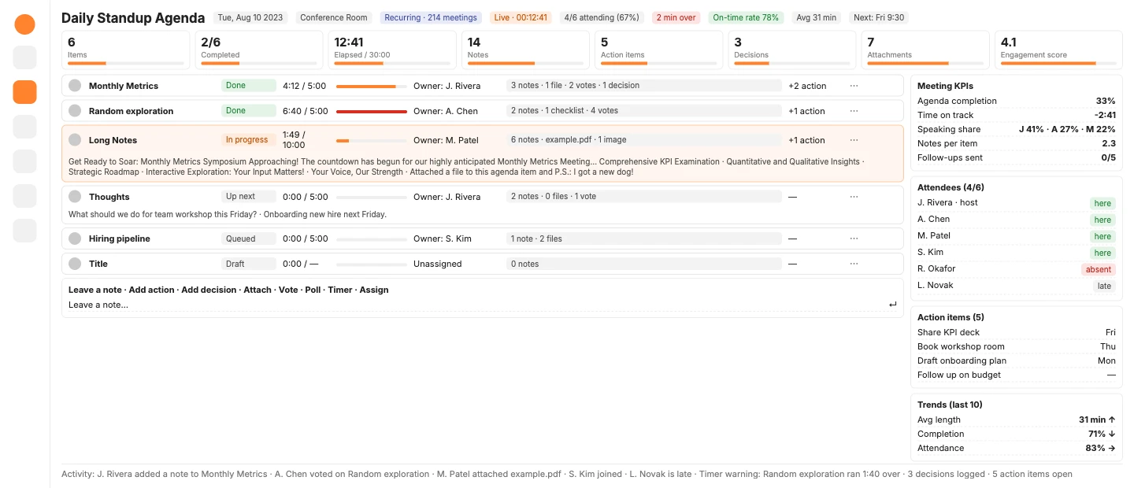
Task: Click the In progress badge on Long Notes
Action: pyautogui.click(x=249, y=140)
